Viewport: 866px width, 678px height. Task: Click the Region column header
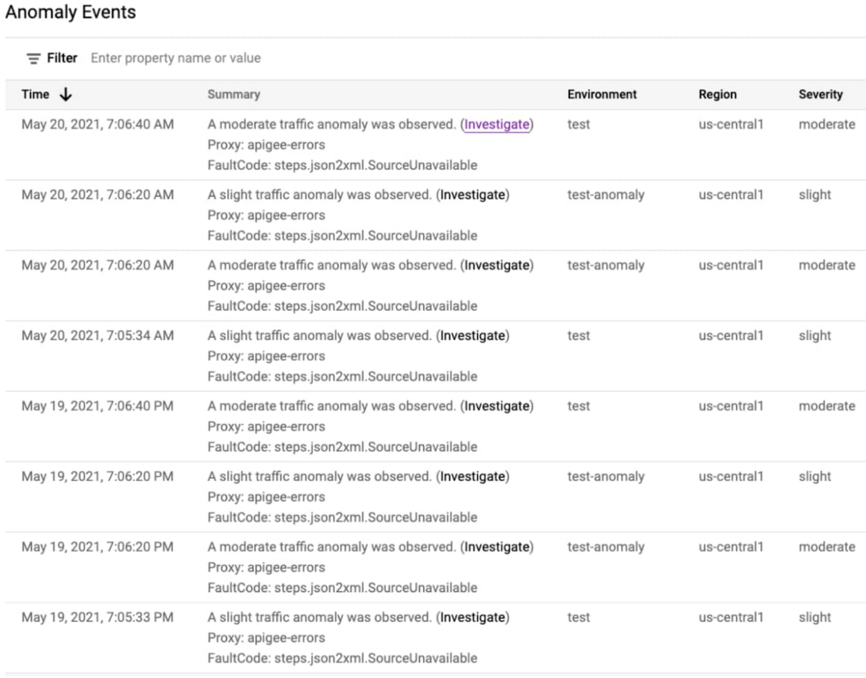(717, 94)
